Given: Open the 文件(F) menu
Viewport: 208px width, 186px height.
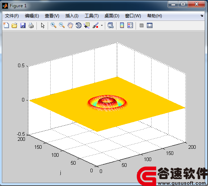Looking at the screenshot, I should [12, 16].
